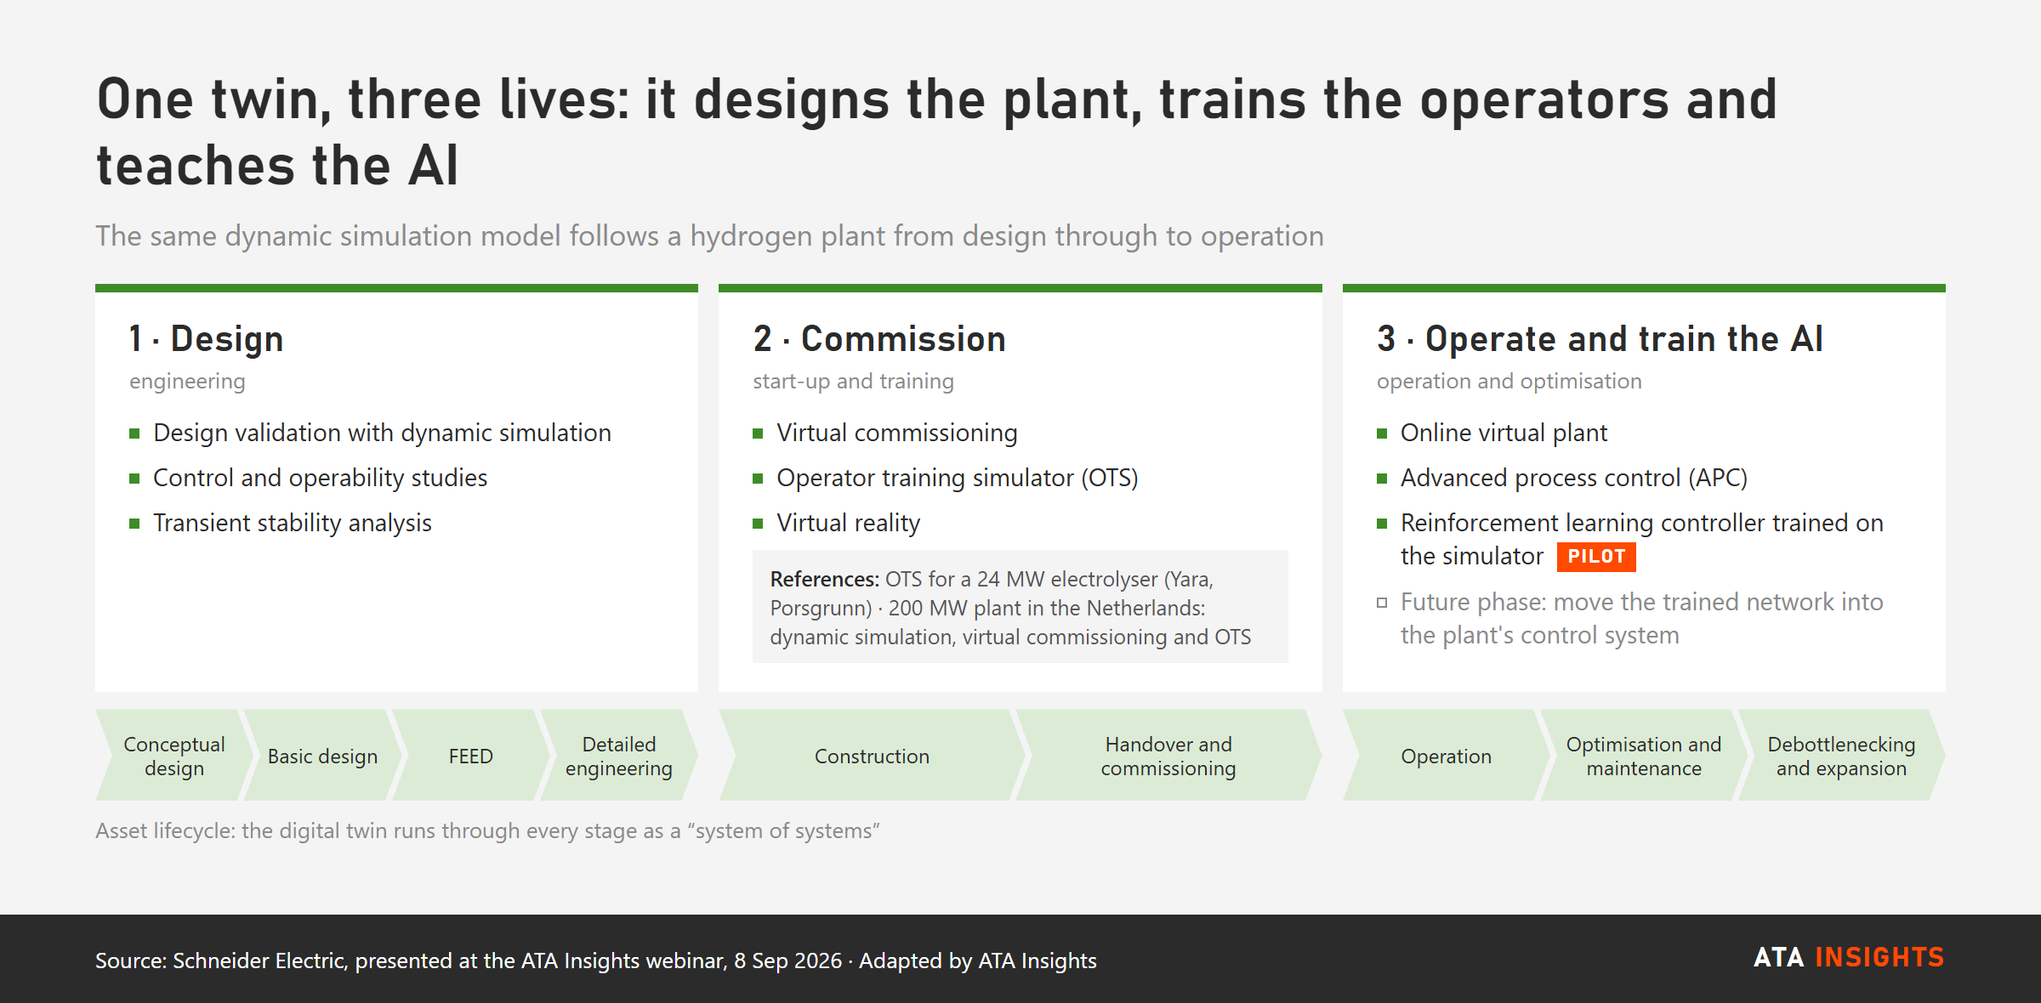Click the Operation stage chevron

(1446, 756)
